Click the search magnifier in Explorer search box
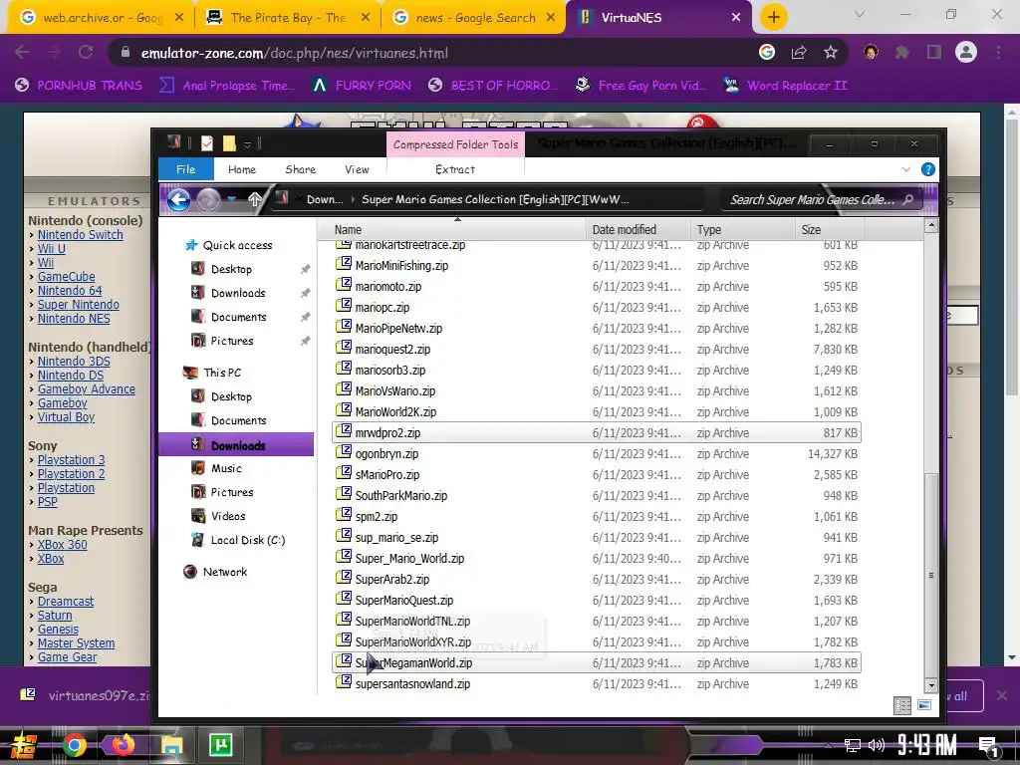Image resolution: width=1020 pixels, height=765 pixels. (x=908, y=199)
